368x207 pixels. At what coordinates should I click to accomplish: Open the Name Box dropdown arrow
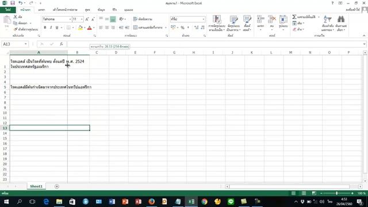click(x=25, y=44)
